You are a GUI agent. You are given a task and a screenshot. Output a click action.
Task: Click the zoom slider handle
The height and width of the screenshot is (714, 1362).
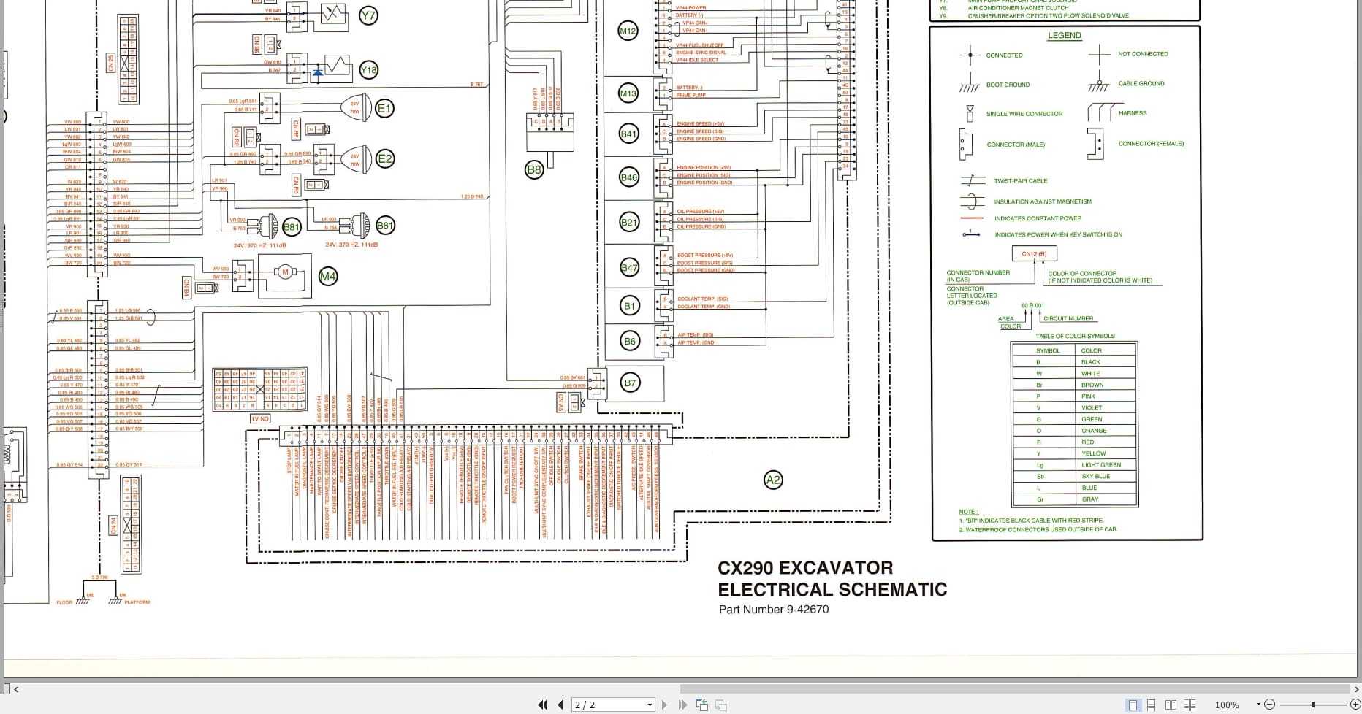point(1313,705)
